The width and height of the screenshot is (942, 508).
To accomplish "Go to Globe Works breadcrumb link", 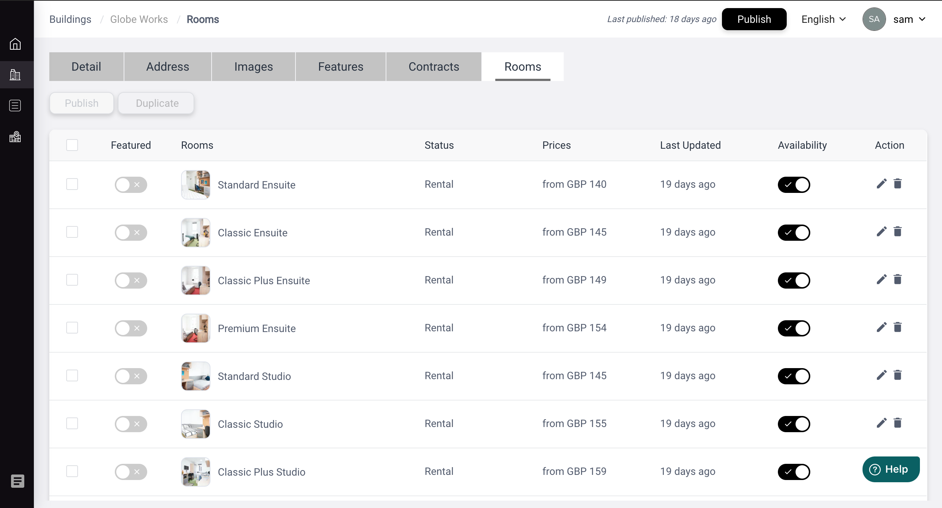I will pyautogui.click(x=139, y=19).
